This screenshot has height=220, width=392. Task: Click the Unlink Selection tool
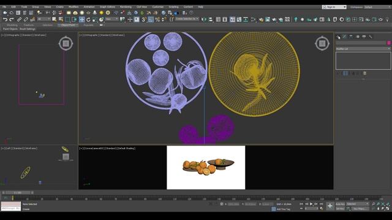[x=26, y=20]
